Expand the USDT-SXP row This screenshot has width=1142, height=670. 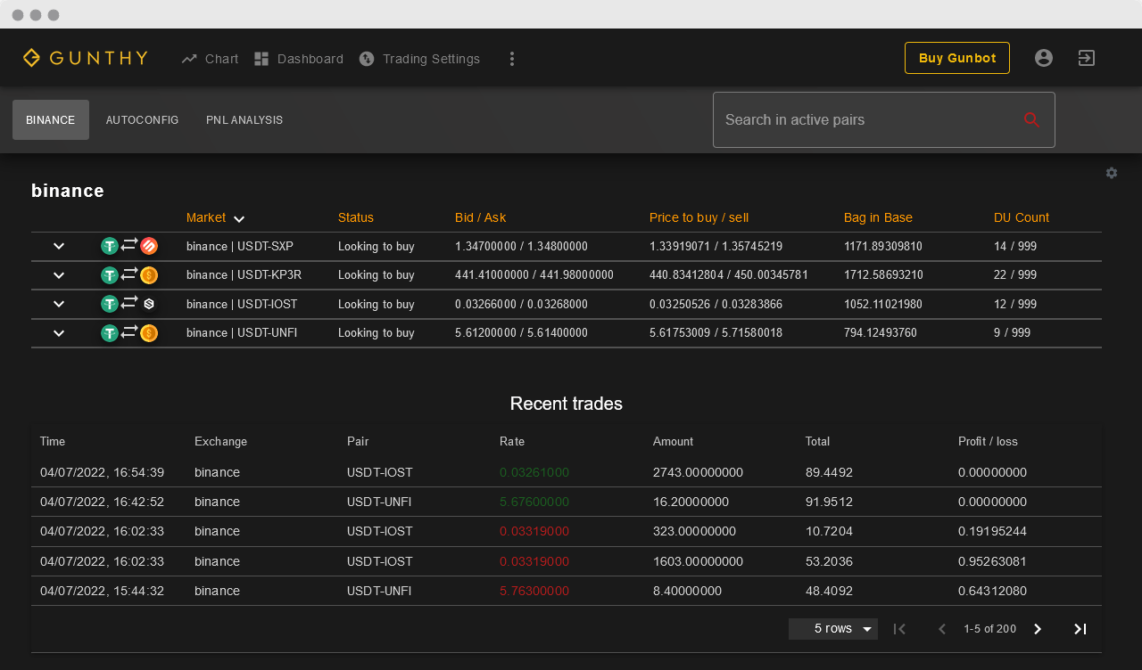pos(59,246)
